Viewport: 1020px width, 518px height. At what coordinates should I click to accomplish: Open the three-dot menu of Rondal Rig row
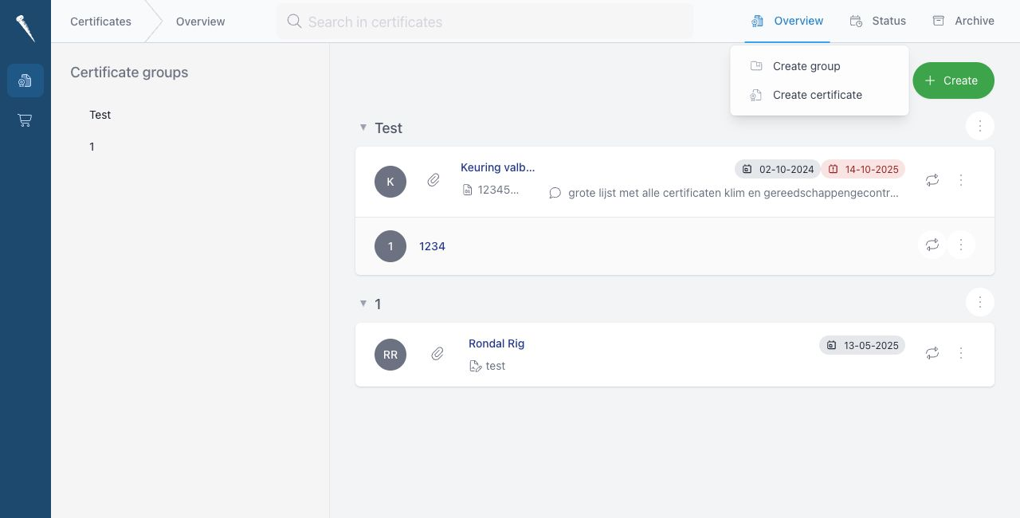[961, 352]
